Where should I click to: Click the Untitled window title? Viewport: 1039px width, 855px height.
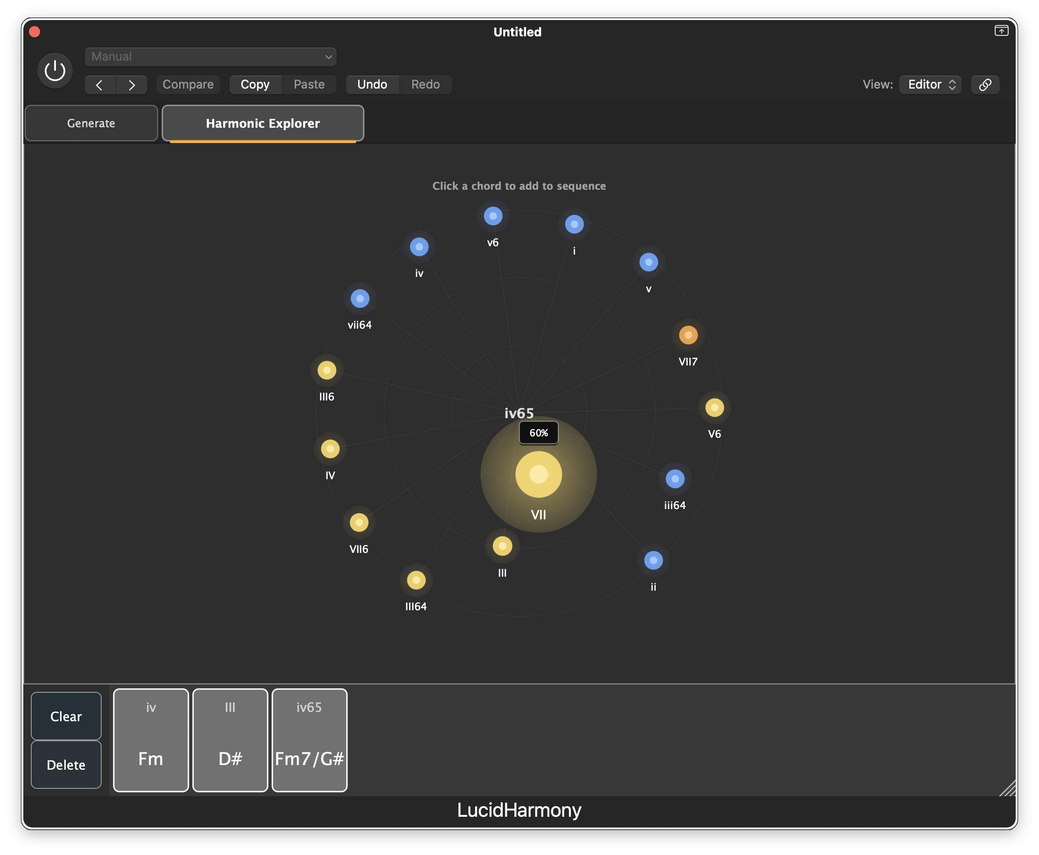coord(518,32)
